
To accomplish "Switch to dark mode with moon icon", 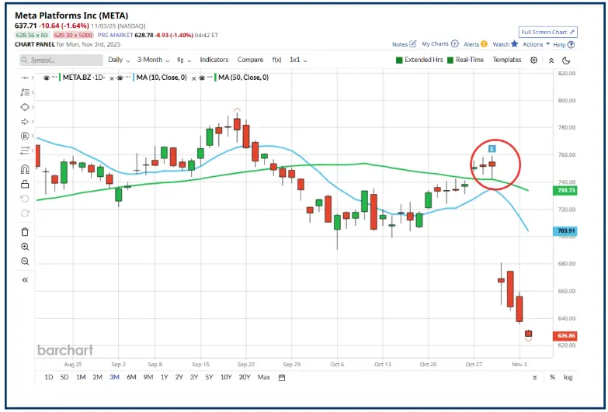I will (x=566, y=60).
